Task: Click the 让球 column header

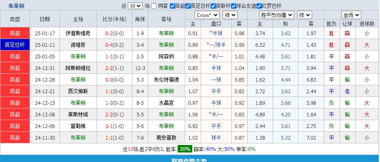Action: coord(347,24)
